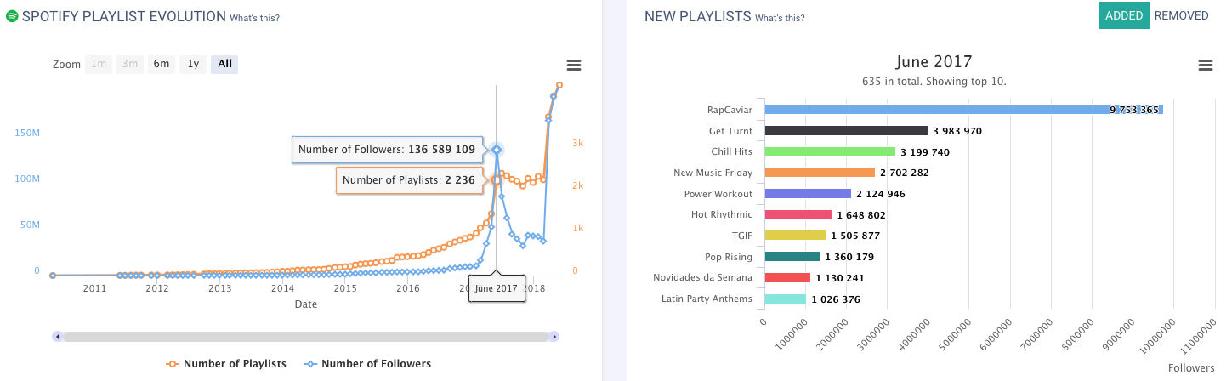Click the navigator scrollbar track
This screenshot has width=1232, height=381.
pyautogui.click(x=305, y=337)
